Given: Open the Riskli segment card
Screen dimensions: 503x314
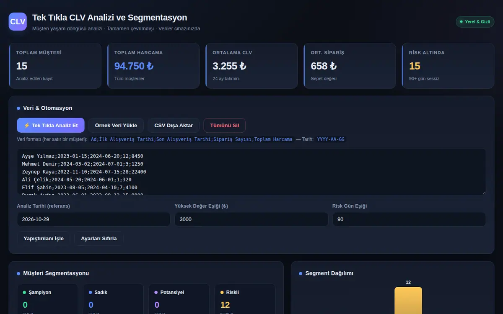Looking at the screenshot, I should pyautogui.click(x=245, y=299).
